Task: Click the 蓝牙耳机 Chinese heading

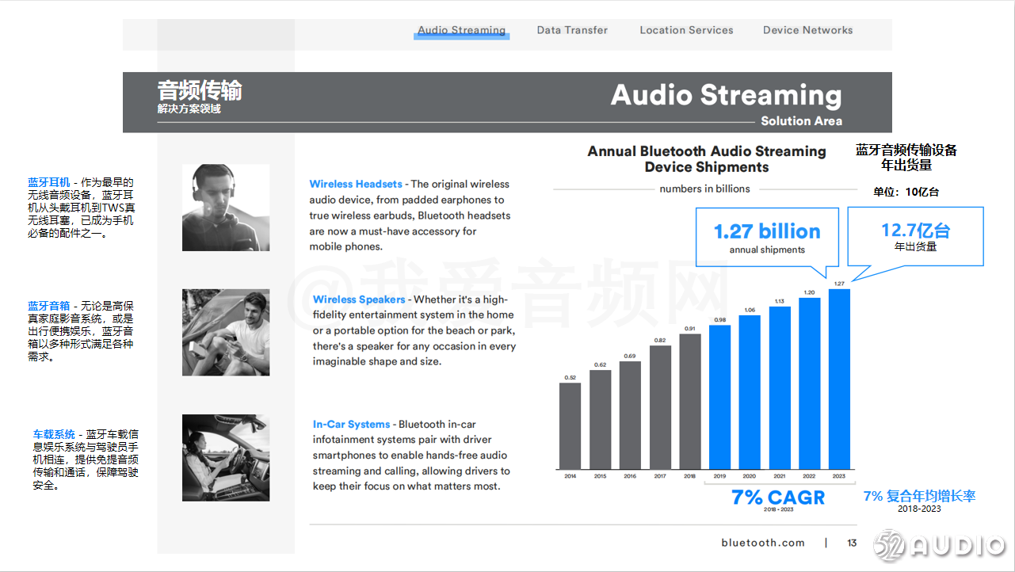Action: point(49,182)
